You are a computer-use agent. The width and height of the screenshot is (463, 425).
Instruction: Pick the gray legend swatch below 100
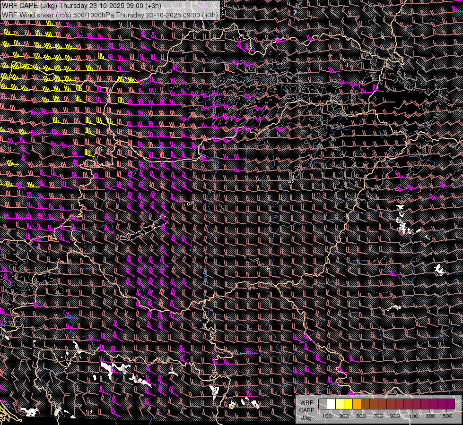coord(323,404)
